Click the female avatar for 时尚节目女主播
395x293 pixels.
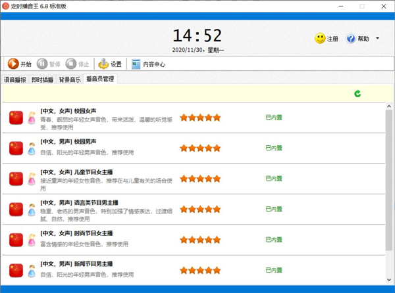(x=32, y=240)
